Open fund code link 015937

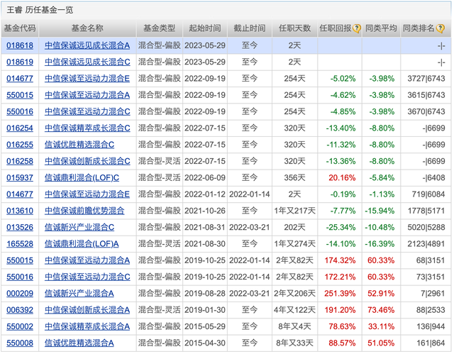(20, 178)
